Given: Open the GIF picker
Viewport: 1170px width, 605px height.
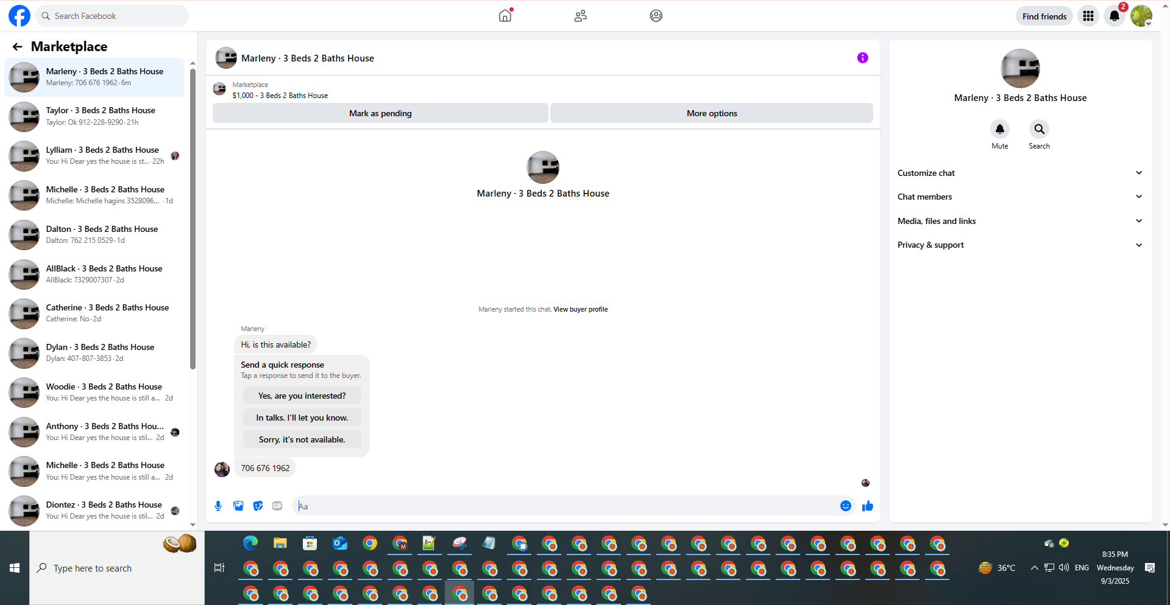Looking at the screenshot, I should 278,506.
